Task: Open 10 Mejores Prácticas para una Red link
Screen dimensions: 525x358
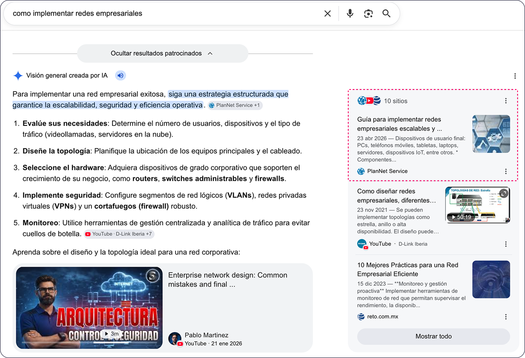Action: pyautogui.click(x=408, y=269)
